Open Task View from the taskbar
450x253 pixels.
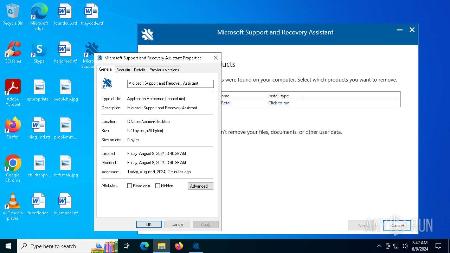(x=127, y=246)
